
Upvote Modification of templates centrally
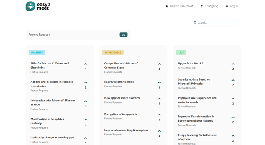86,120
